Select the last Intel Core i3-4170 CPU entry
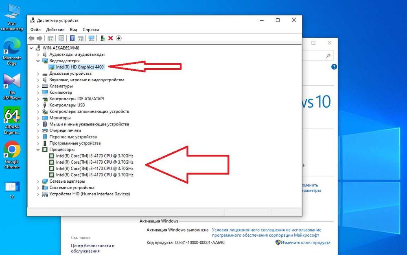407x255 pixels. point(94,175)
